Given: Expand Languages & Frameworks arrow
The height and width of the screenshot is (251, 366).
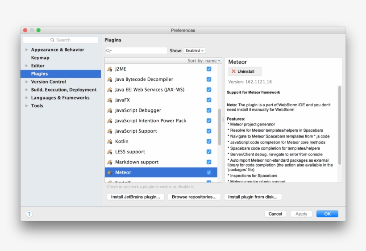Looking at the screenshot, I should point(27,98).
